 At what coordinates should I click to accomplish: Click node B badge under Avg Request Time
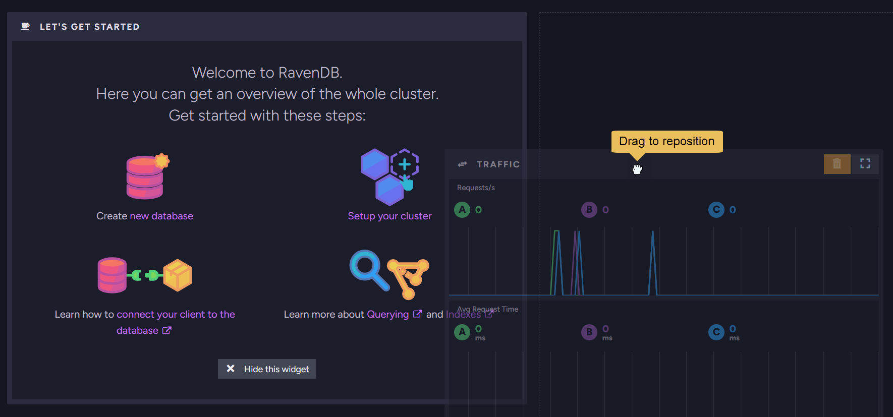pos(589,332)
